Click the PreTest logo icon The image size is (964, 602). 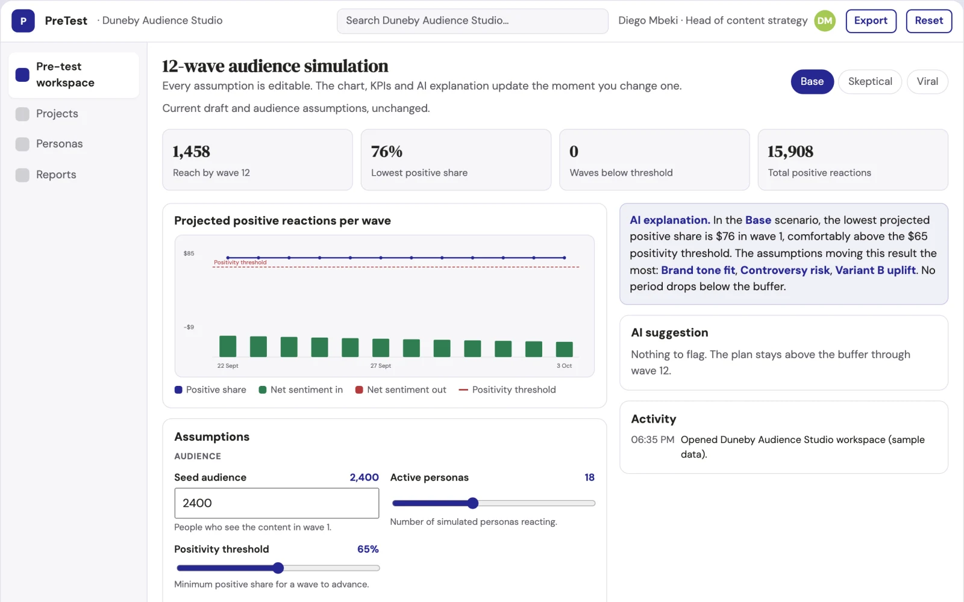click(23, 20)
